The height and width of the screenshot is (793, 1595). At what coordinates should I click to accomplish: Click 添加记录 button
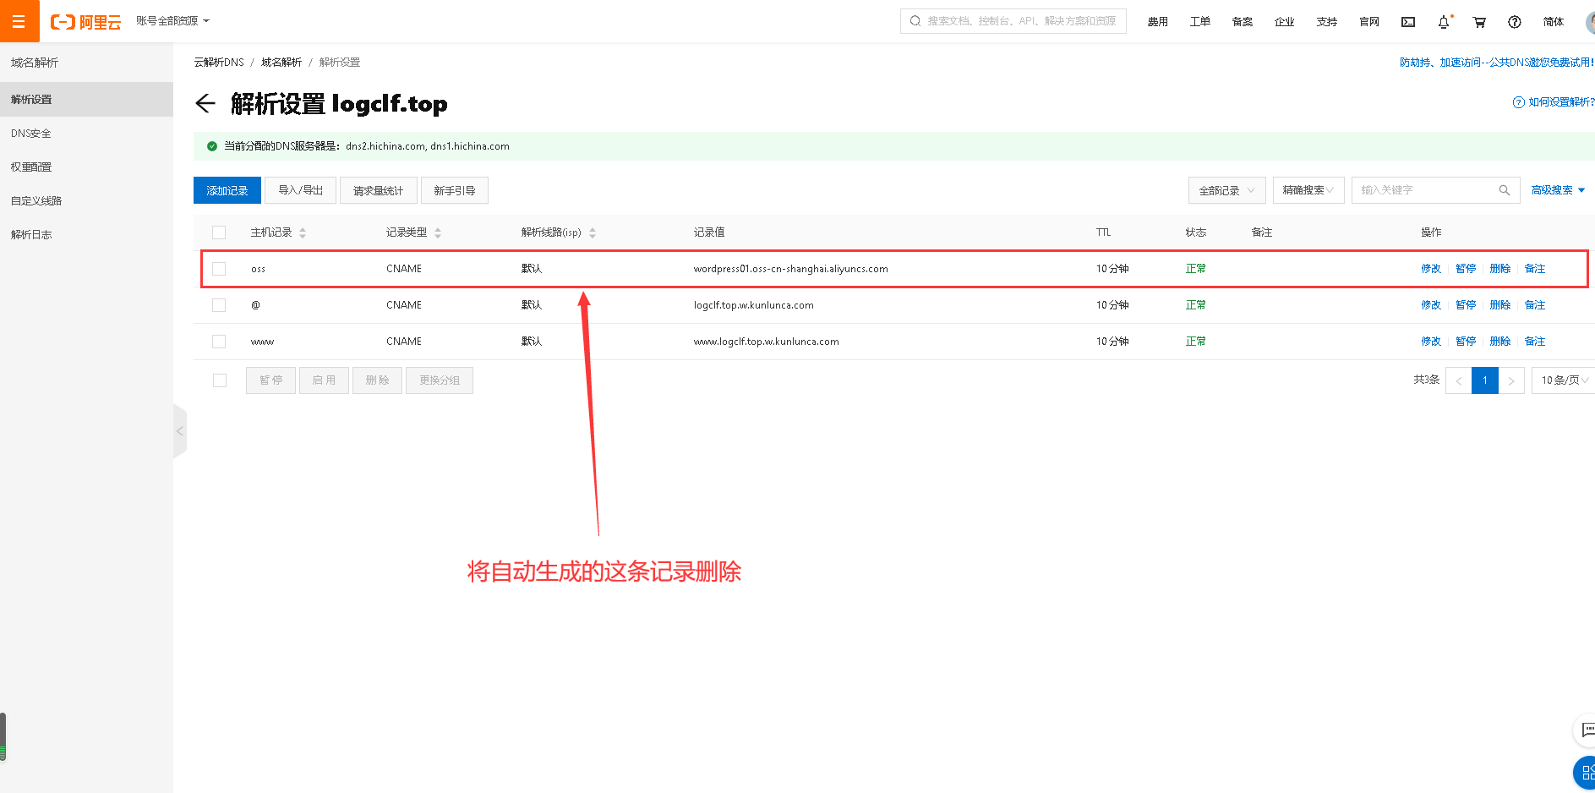pos(227,190)
